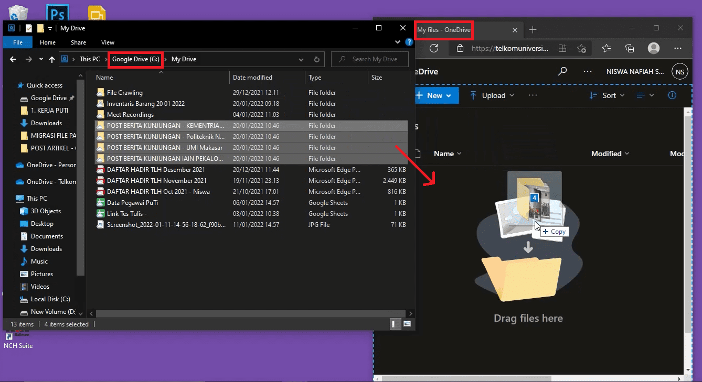The height and width of the screenshot is (382, 702).
Task: Click the OneDrive search magnifier icon
Action: point(562,71)
